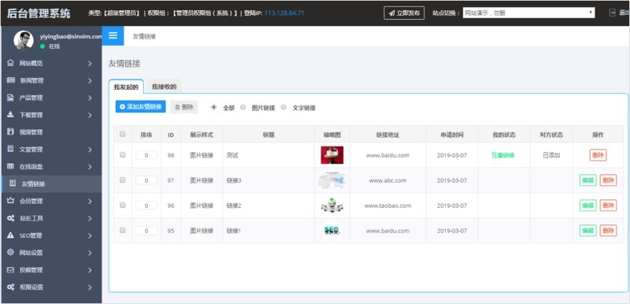Open the 站点切换 site dropdown
Image resolution: width=630 pixels, height=304 pixels.
[x=528, y=13]
